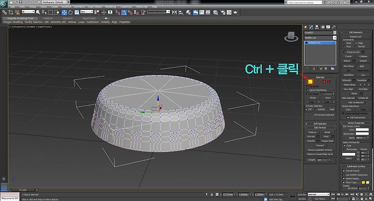Screen dimensions: 374x201
Task: Click the Target Weld button
Action: [x=327, y=141]
